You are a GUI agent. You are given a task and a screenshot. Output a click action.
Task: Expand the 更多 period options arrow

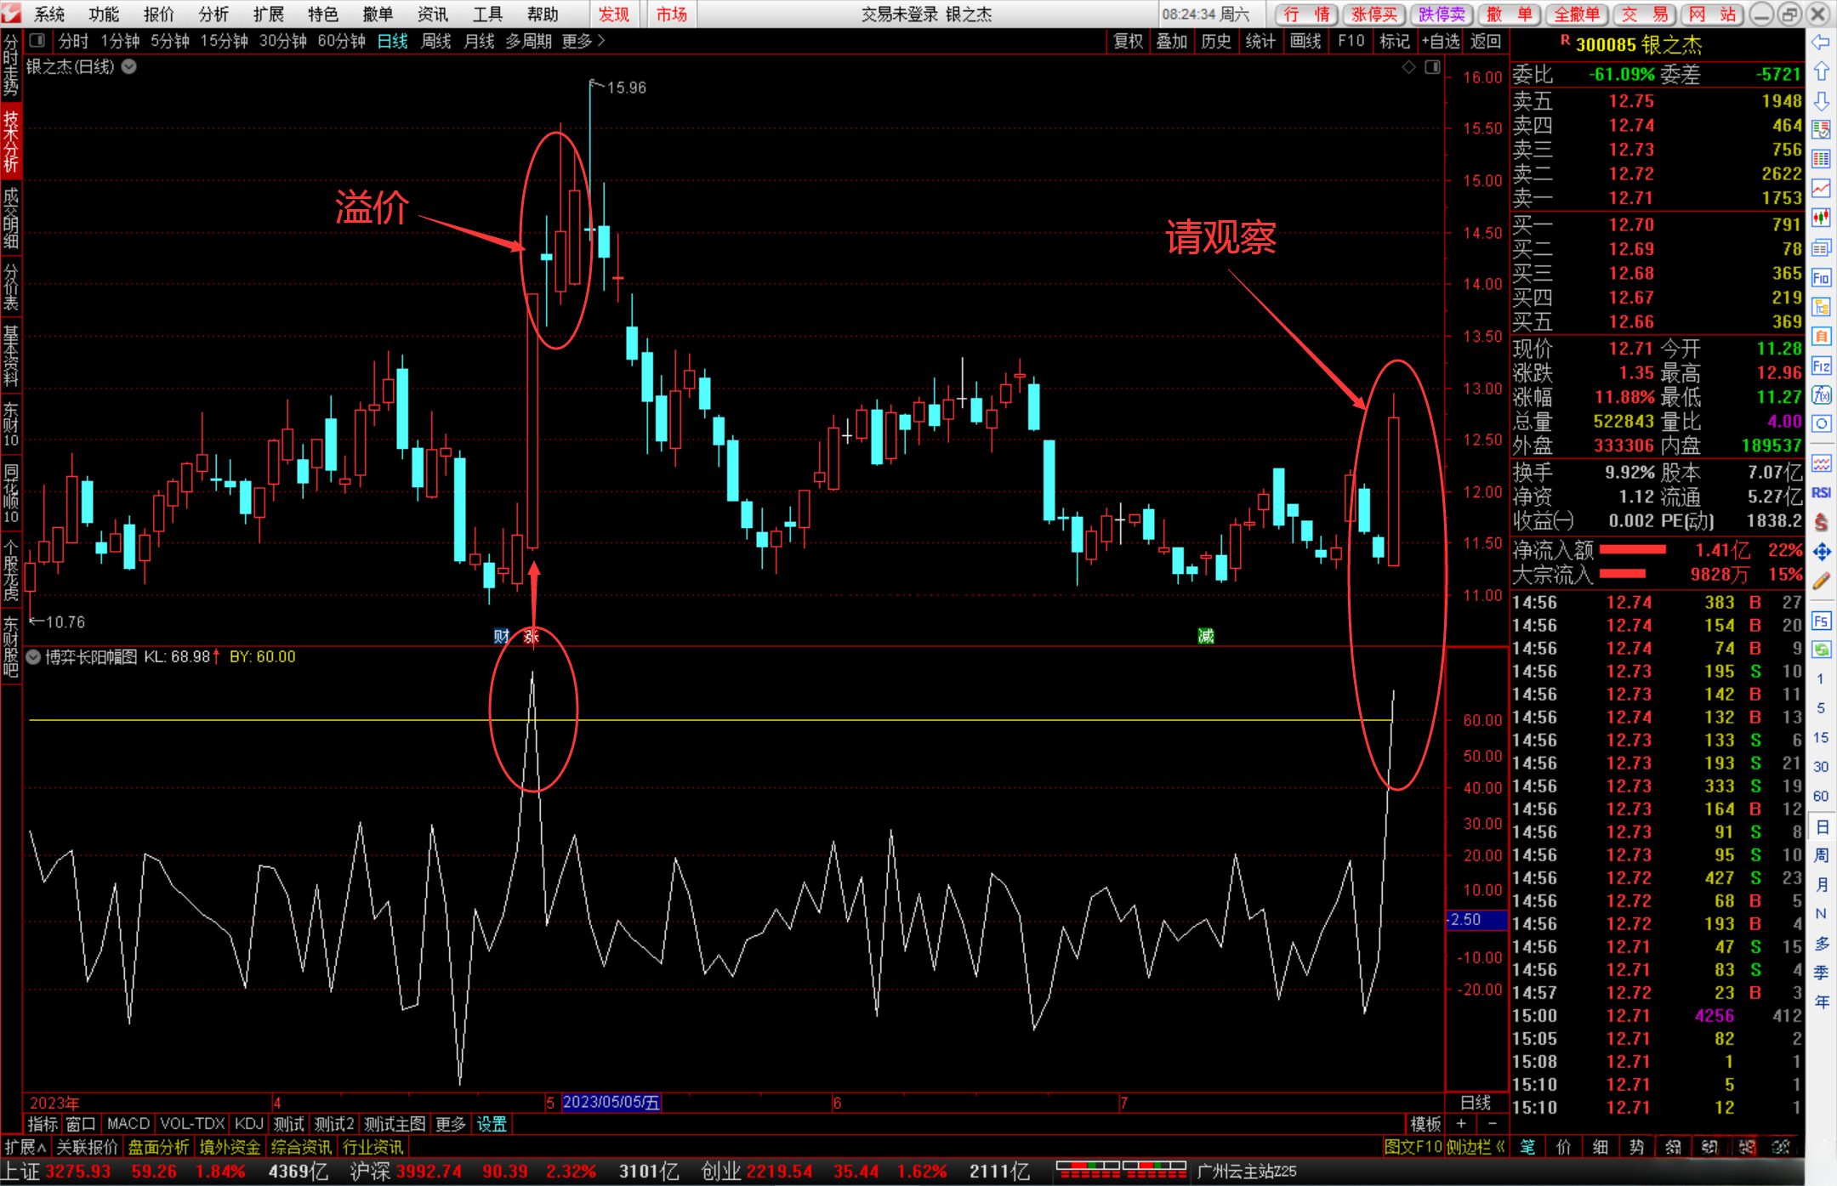point(601,41)
